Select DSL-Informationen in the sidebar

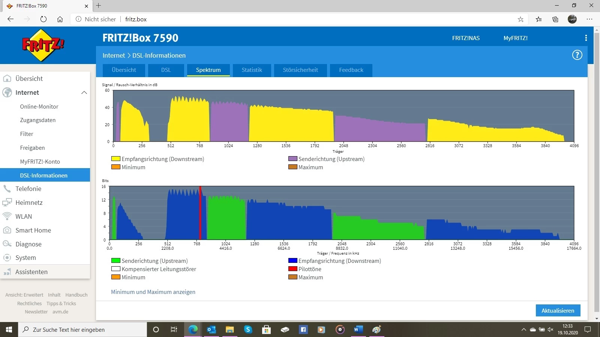point(45,175)
